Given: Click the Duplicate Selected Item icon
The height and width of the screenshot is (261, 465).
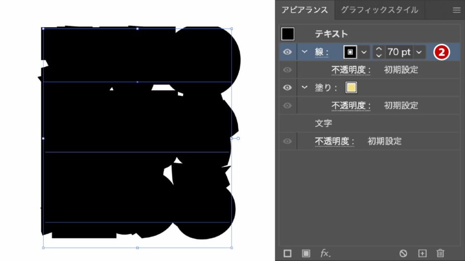Looking at the screenshot, I should pyautogui.click(x=422, y=253).
